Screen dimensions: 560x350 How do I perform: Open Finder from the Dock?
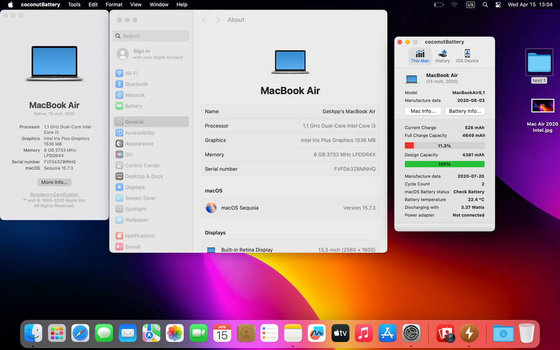point(33,333)
